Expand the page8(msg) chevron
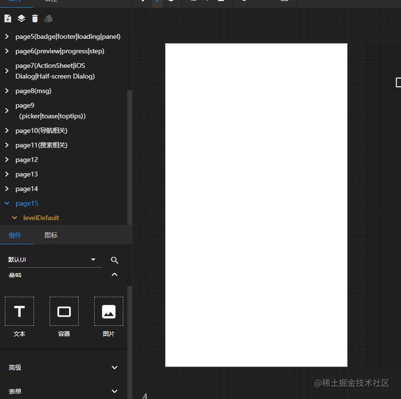401x399 pixels. point(7,91)
